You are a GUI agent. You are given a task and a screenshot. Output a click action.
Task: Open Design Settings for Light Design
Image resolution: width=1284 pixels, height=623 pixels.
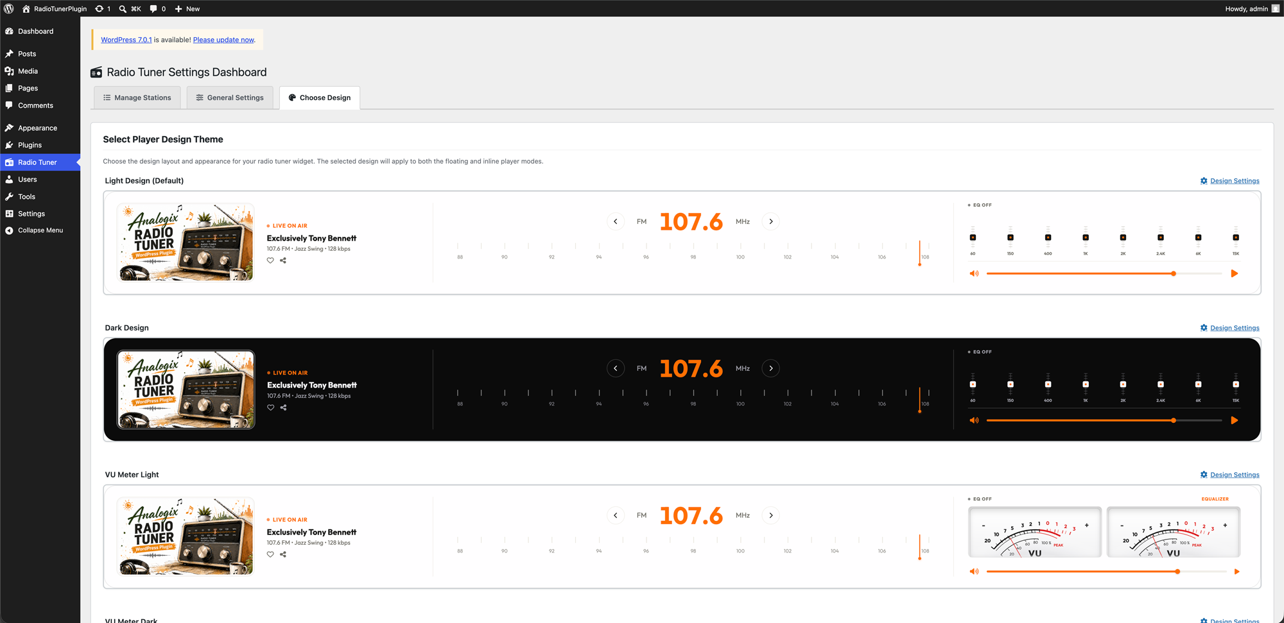tap(1229, 181)
